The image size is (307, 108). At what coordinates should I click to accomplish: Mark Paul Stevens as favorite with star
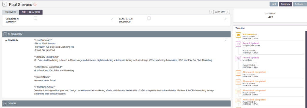pos(35,5)
